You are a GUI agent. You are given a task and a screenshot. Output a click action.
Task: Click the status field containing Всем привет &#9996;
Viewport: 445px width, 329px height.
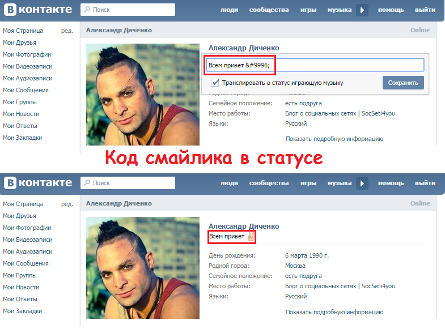click(315, 65)
